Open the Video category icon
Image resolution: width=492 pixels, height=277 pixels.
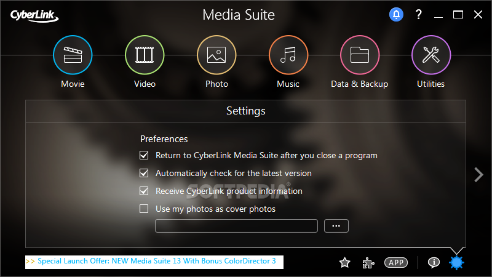(145, 55)
